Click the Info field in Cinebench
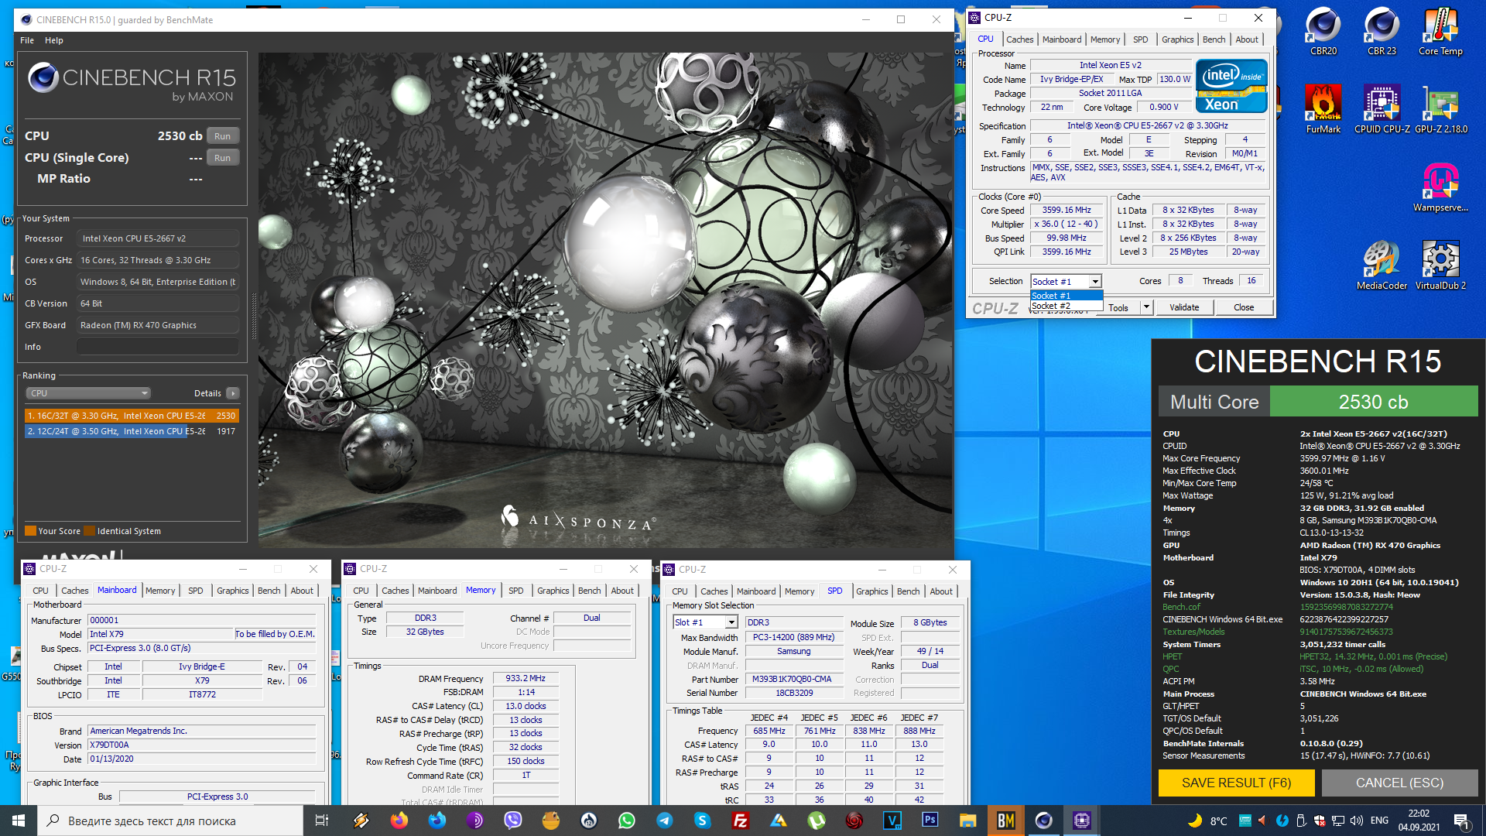 point(158,347)
